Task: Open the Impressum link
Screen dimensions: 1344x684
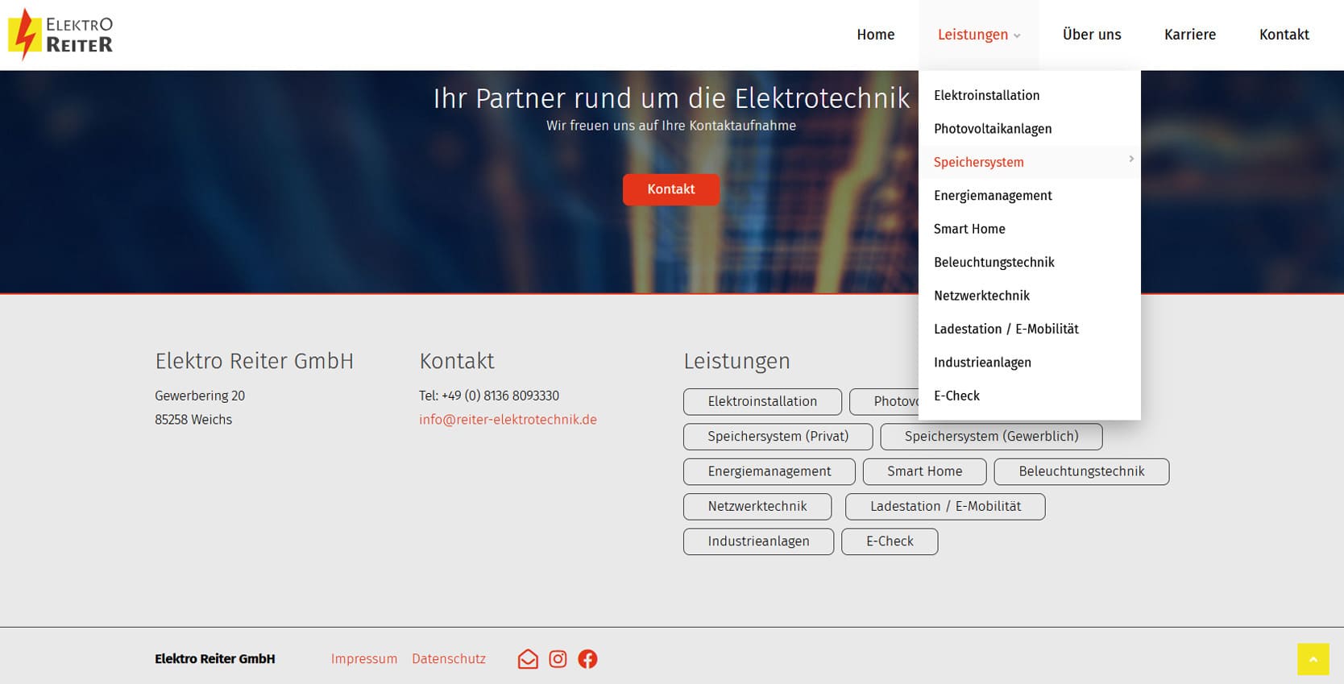Action: pos(363,659)
